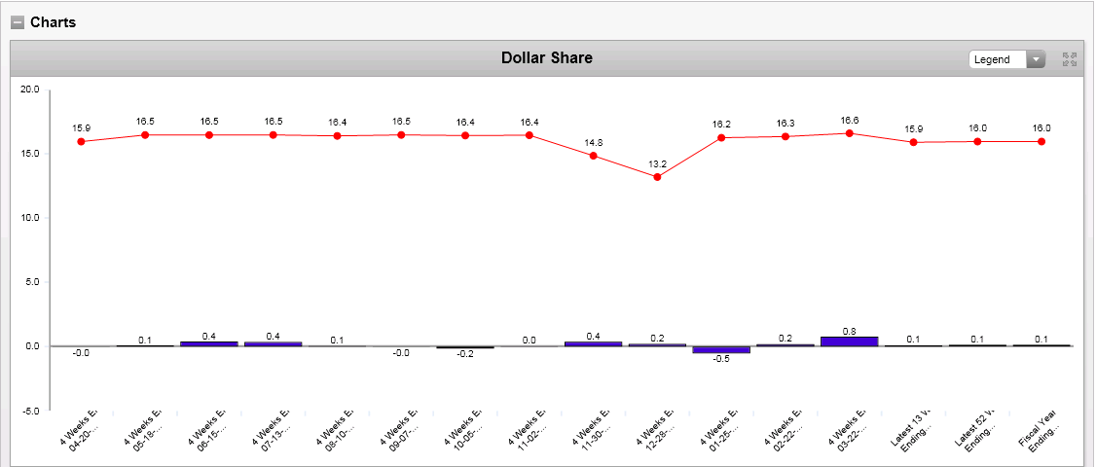This screenshot has width=1096, height=467.
Task: Select the 0.4 bar for 06-15 period
Action: pyautogui.click(x=209, y=343)
